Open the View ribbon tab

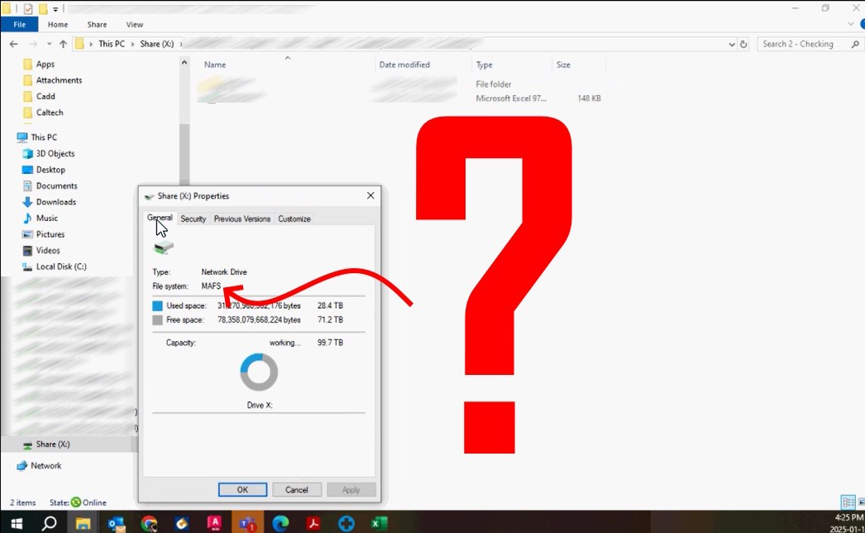[134, 25]
